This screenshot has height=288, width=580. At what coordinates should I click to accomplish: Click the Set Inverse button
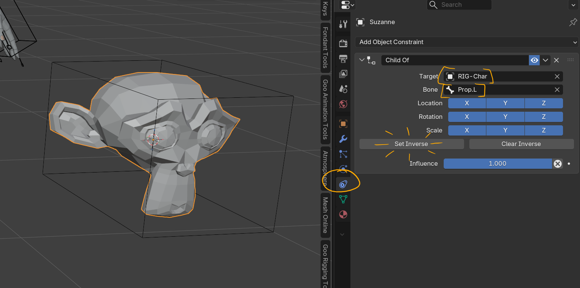click(412, 144)
